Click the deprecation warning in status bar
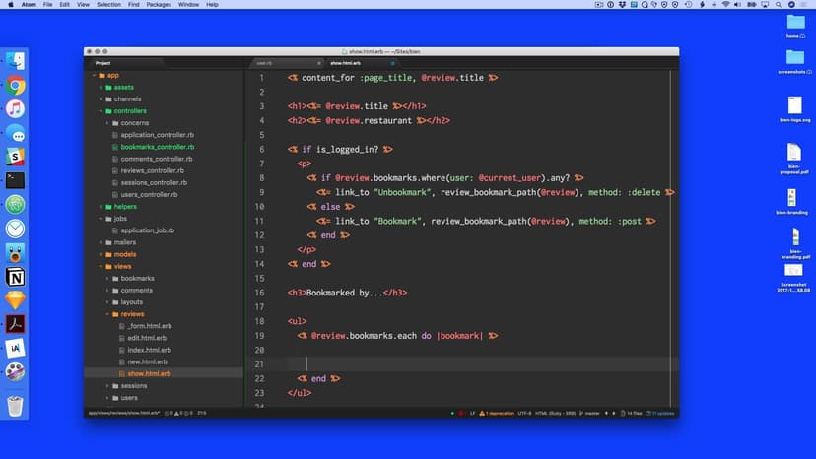The width and height of the screenshot is (816, 459). 502,413
